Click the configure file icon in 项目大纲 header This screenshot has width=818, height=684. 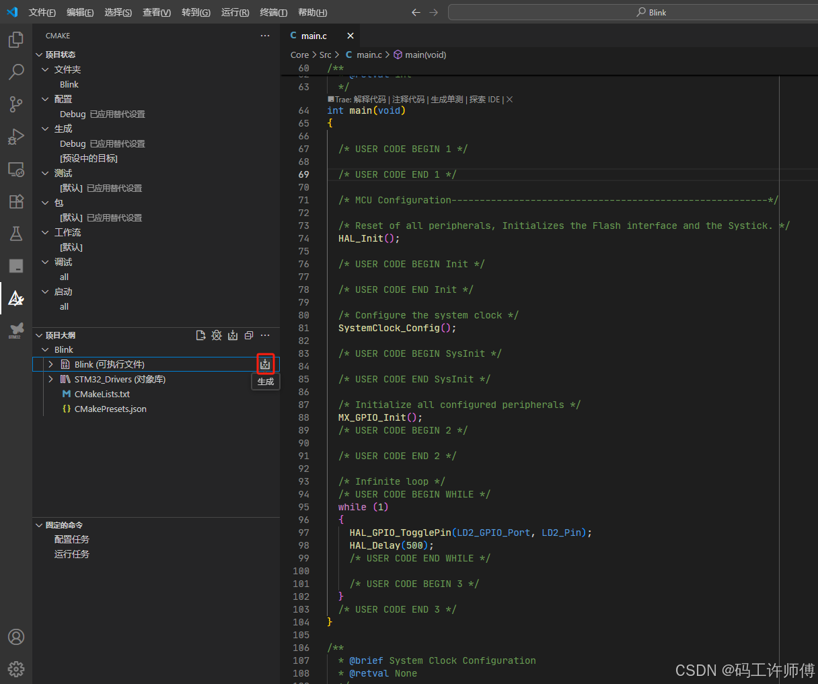[x=200, y=335]
